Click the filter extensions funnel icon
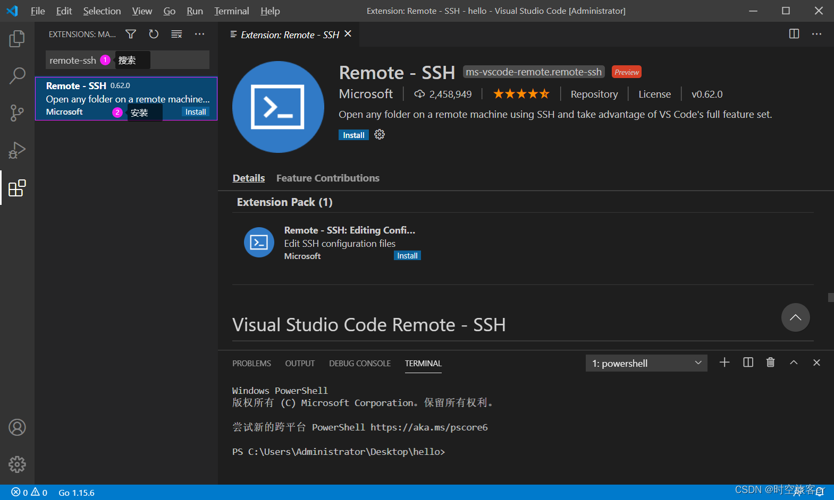The image size is (834, 500). point(131,35)
